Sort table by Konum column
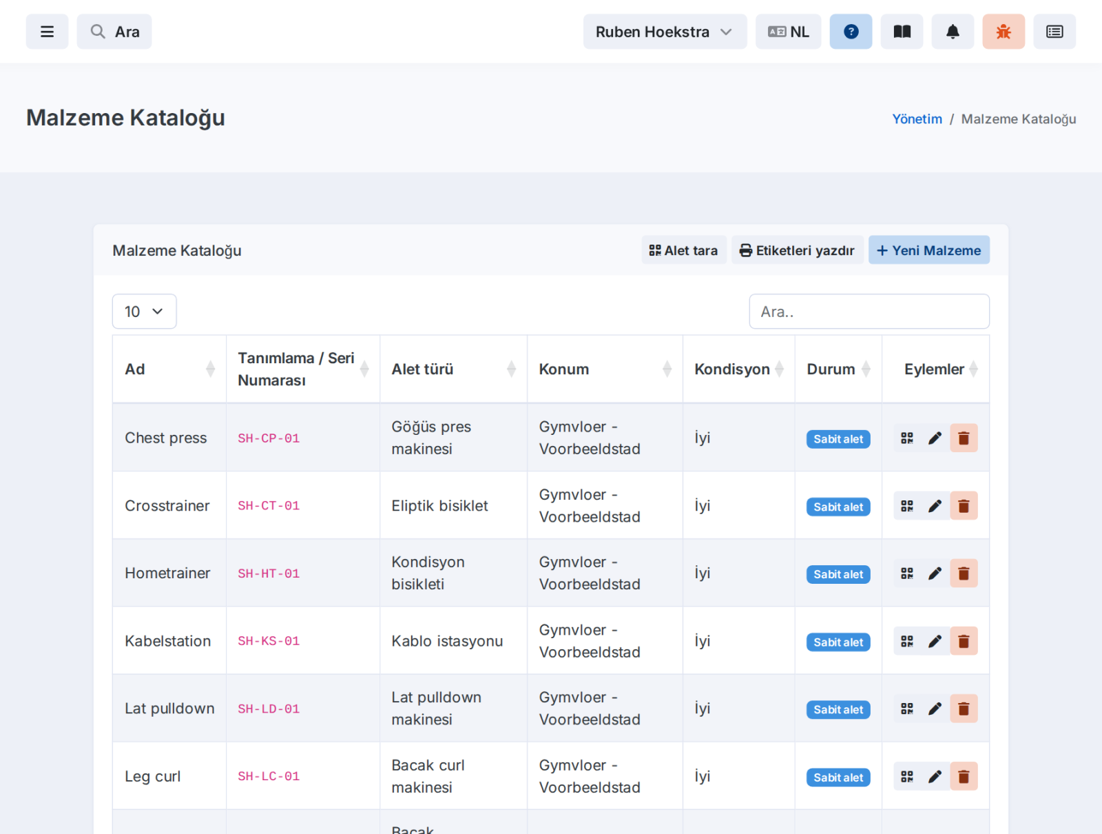 (x=605, y=369)
